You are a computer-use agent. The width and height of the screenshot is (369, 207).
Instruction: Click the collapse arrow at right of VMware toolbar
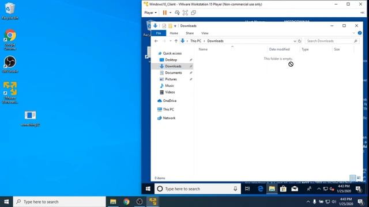pyautogui.click(x=362, y=13)
